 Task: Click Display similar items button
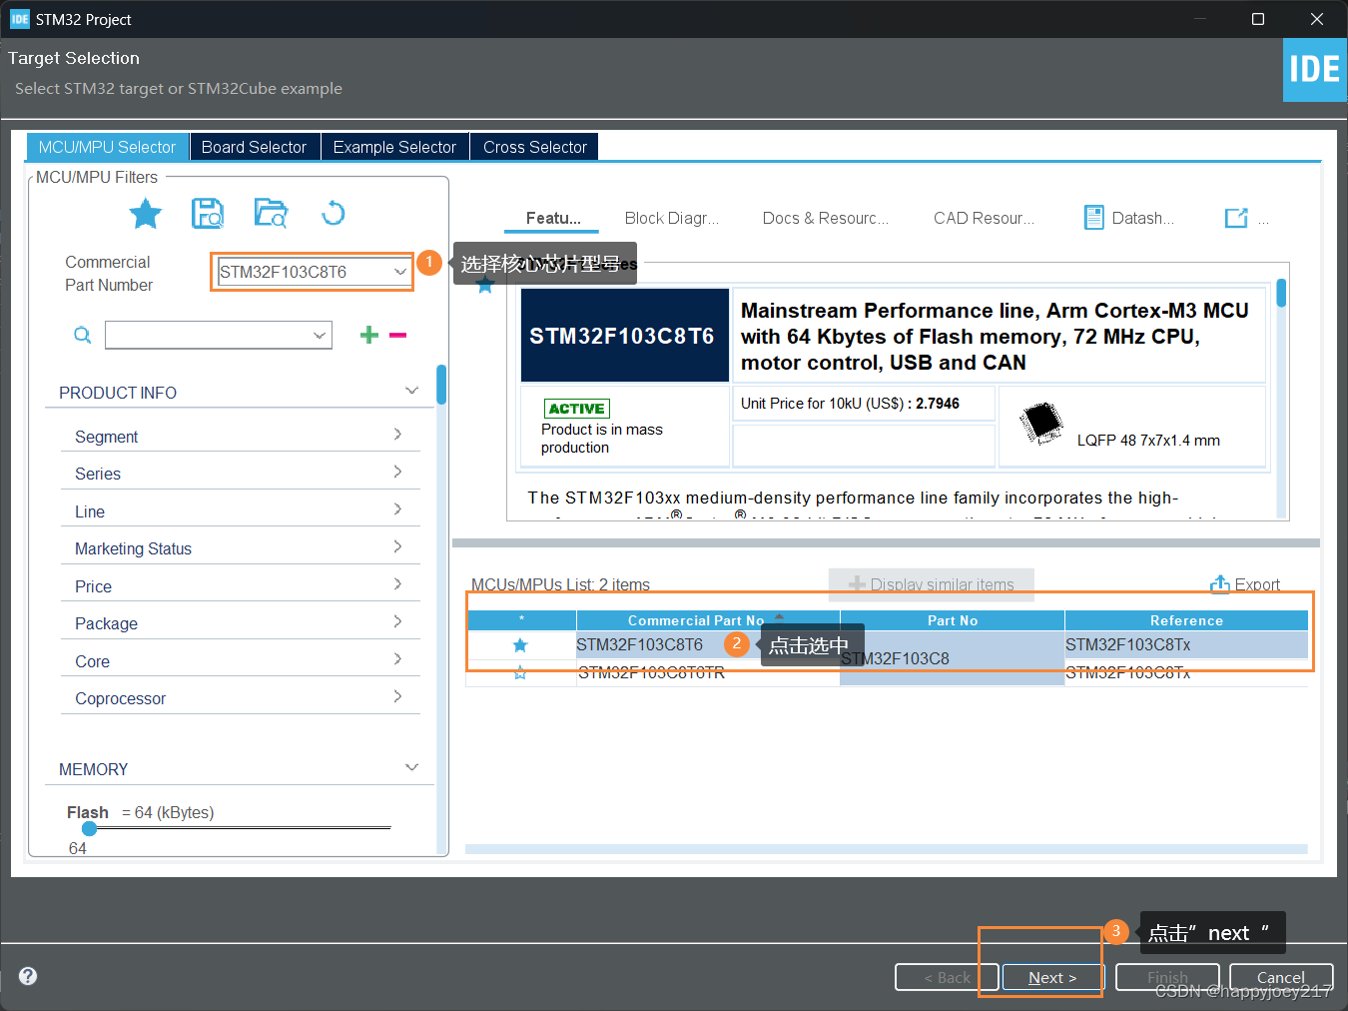(932, 584)
